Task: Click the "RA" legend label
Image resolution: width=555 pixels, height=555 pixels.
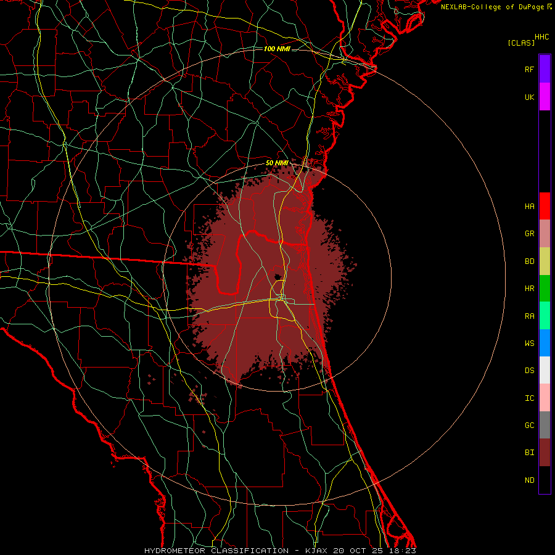Action: pos(530,316)
